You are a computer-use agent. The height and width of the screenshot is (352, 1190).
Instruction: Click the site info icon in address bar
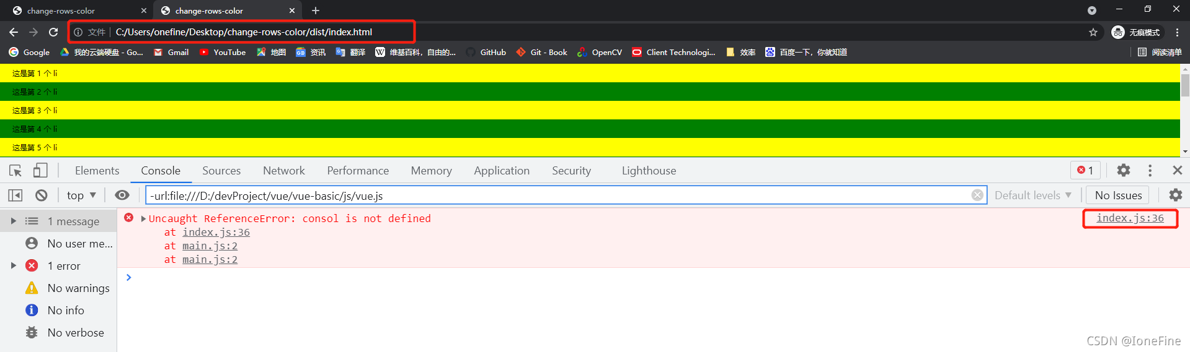(x=78, y=32)
